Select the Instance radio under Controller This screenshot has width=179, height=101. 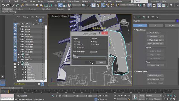92,44
